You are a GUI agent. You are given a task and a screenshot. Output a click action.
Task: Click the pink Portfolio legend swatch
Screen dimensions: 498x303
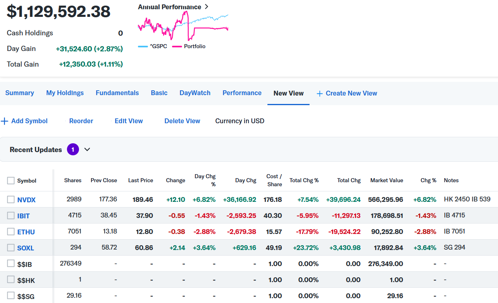coord(177,47)
